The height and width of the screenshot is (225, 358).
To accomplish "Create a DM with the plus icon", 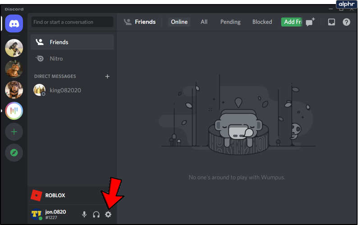I will [107, 76].
